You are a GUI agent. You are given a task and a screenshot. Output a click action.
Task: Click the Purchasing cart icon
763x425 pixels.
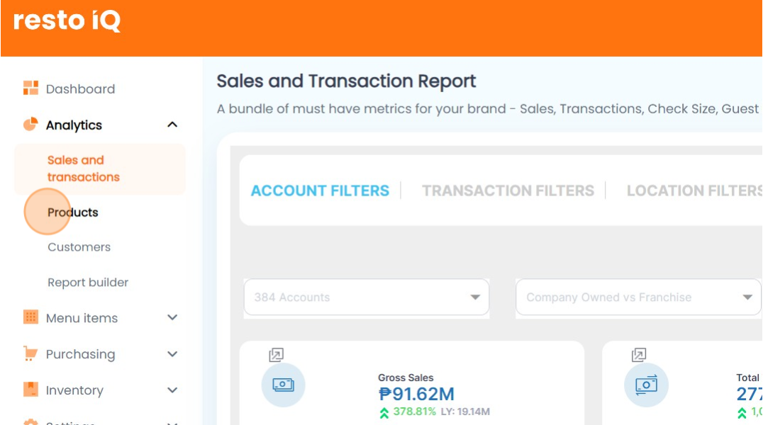pyautogui.click(x=30, y=353)
